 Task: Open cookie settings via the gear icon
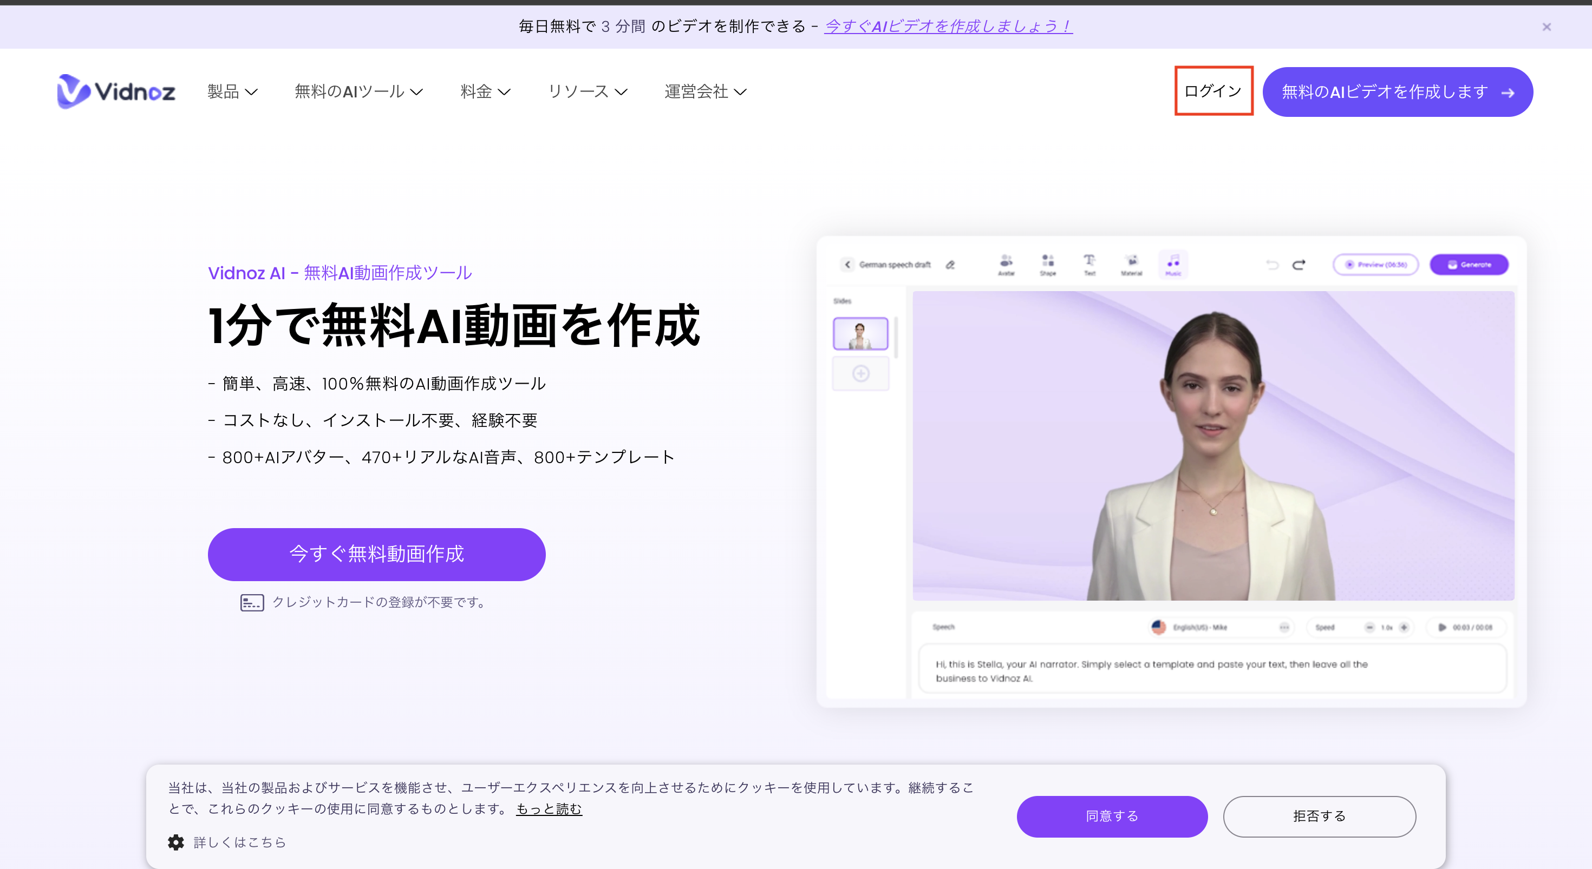tap(175, 842)
